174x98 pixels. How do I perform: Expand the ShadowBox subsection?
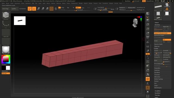pyautogui.click(x=157, y=68)
